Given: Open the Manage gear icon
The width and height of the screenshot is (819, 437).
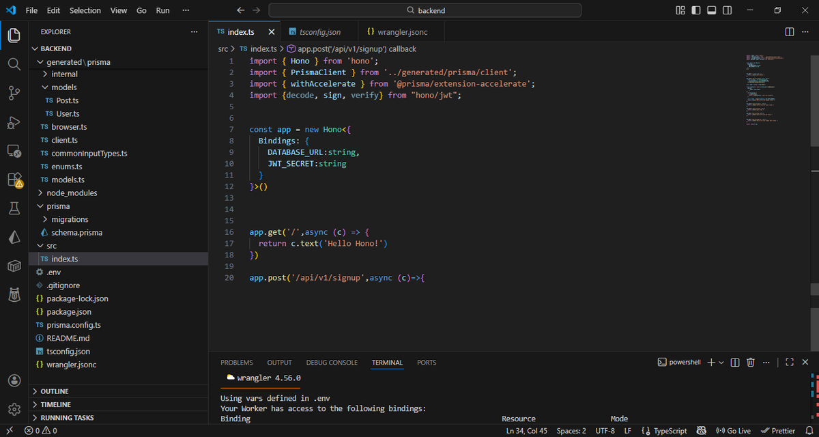Looking at the screenshot, I should click(14, 409).
